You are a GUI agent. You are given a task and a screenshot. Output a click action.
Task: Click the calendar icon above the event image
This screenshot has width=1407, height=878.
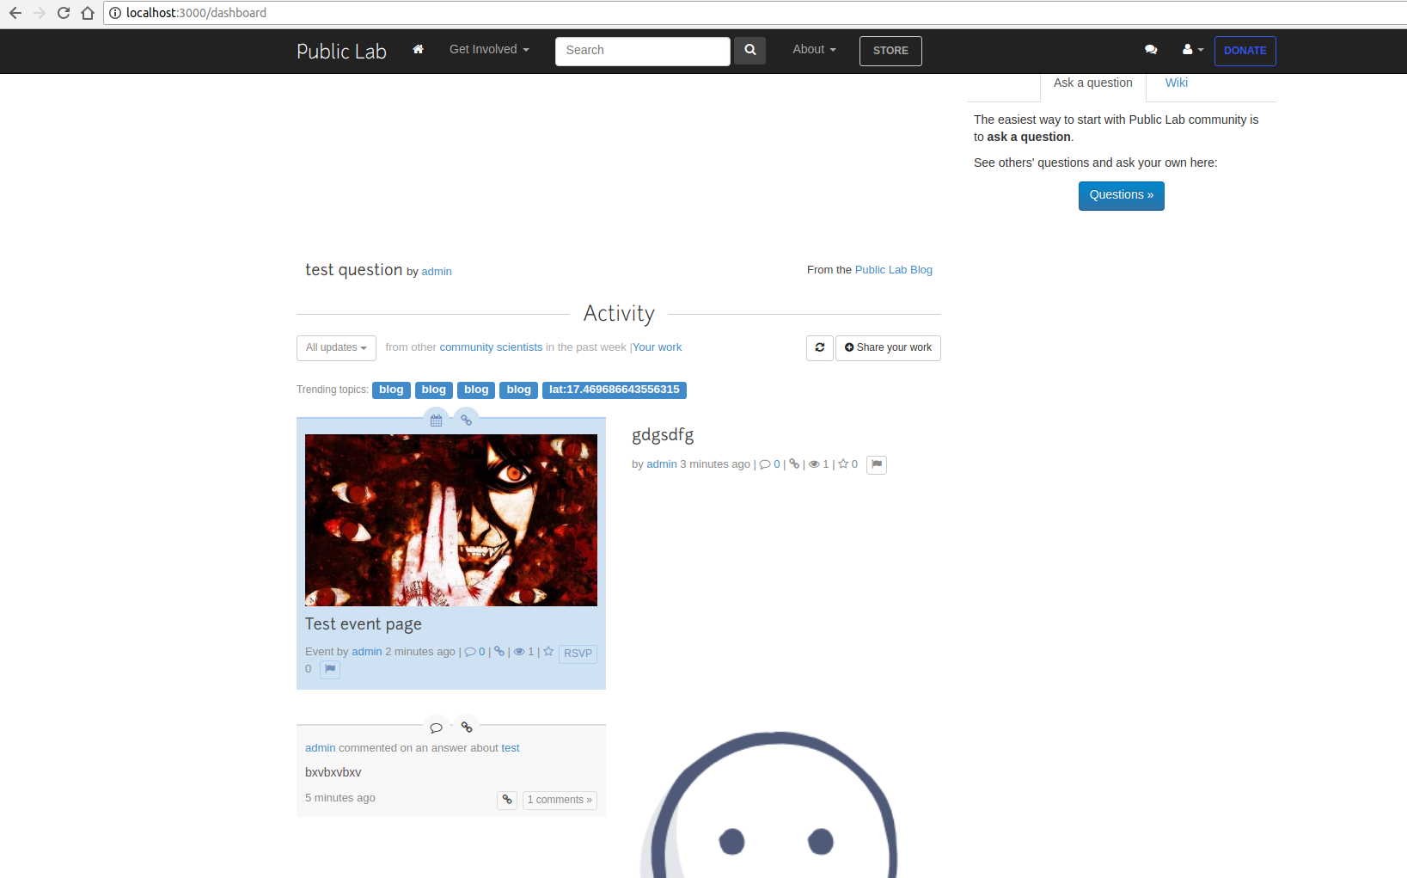[x=436, y=420]
